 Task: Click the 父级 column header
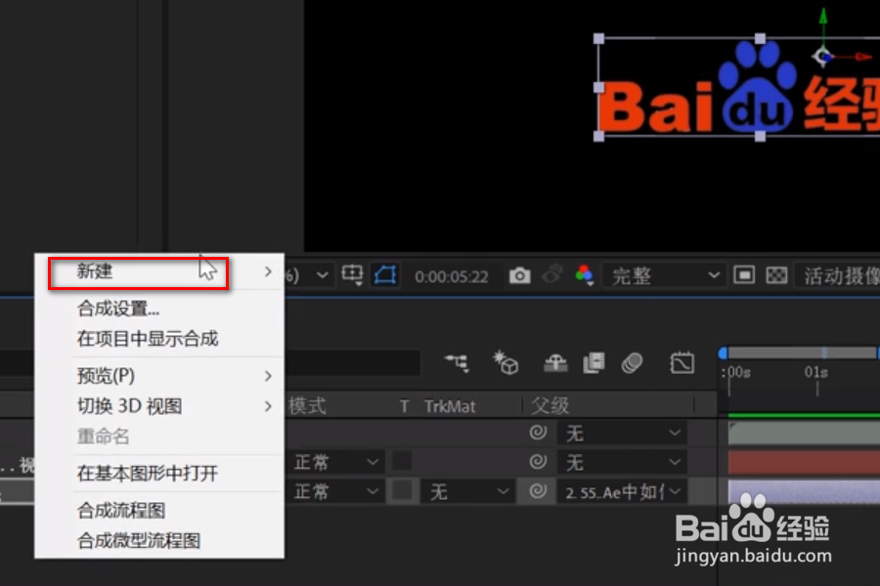coord(550,405)
